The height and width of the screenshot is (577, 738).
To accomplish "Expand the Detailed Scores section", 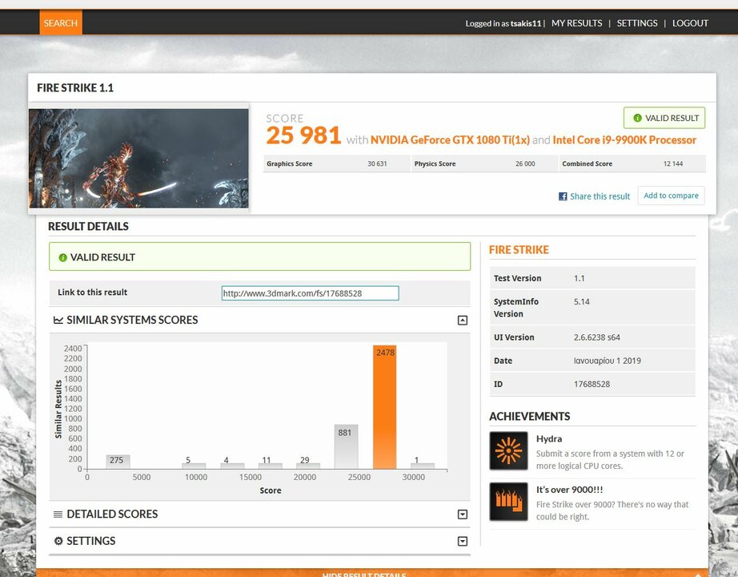I will [x=463, y=514].
